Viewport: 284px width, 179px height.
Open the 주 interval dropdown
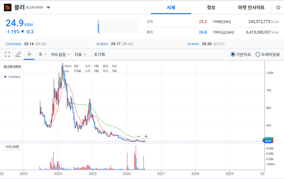click(42, 54)
